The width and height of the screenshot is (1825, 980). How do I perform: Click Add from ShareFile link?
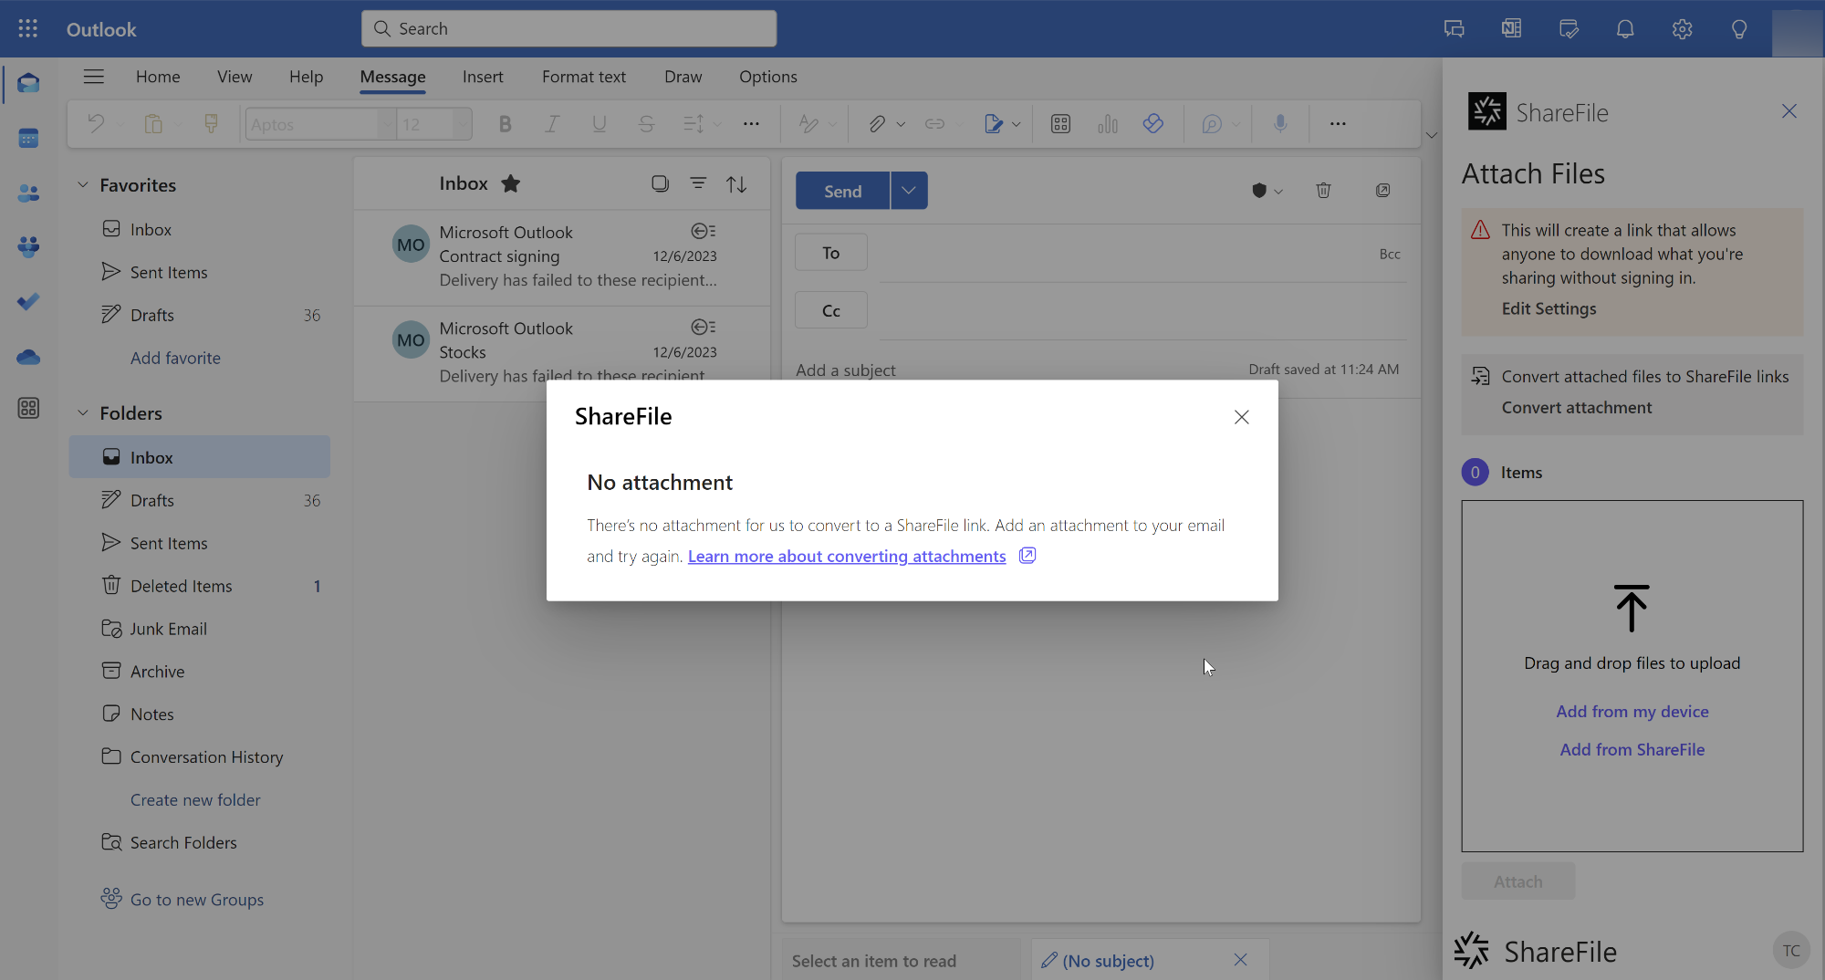click(1632, 749)
